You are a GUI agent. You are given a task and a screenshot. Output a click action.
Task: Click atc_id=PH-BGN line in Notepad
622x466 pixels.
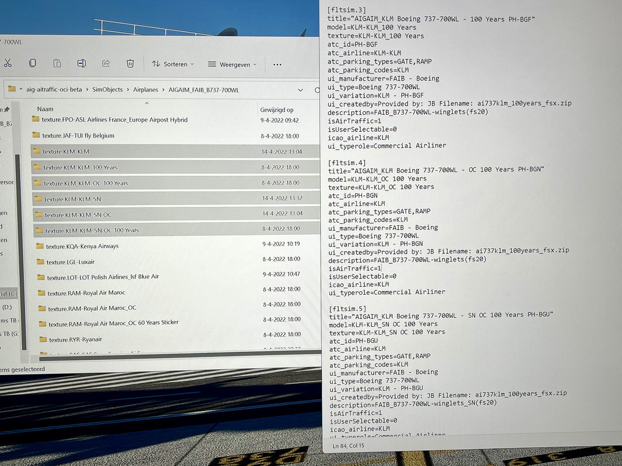point(353,195)
